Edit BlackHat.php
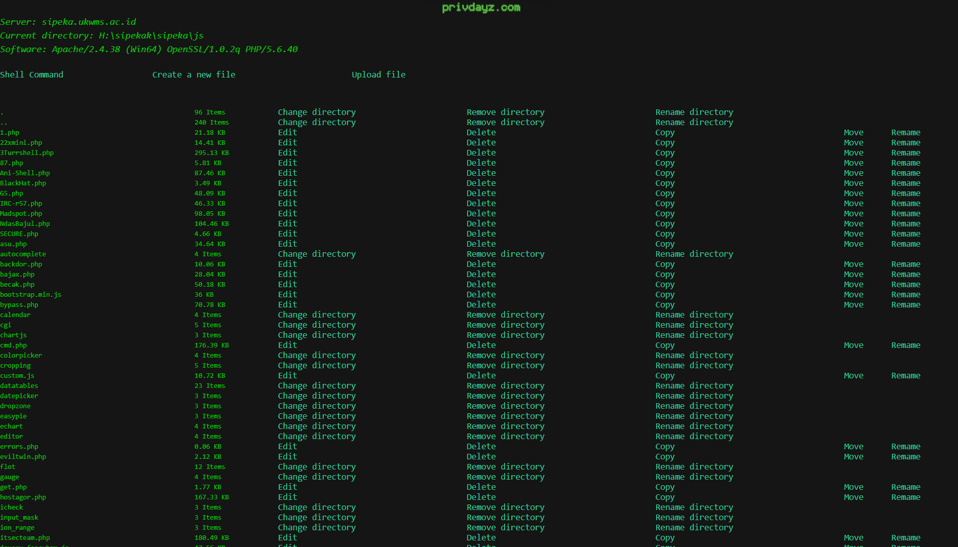Viewport: 958px width, 547px height. coord(287,183)
